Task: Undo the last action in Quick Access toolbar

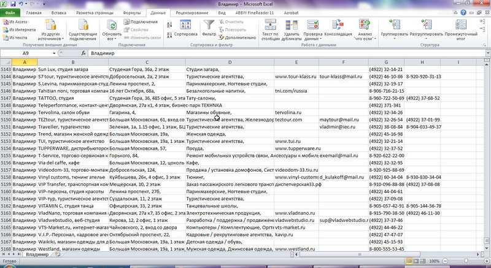Action: point(21,4)
